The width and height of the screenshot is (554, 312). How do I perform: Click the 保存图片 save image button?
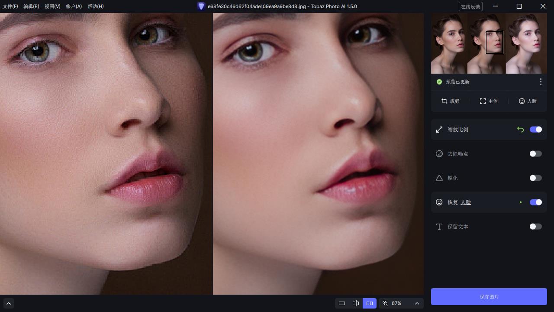coord(489,297)
